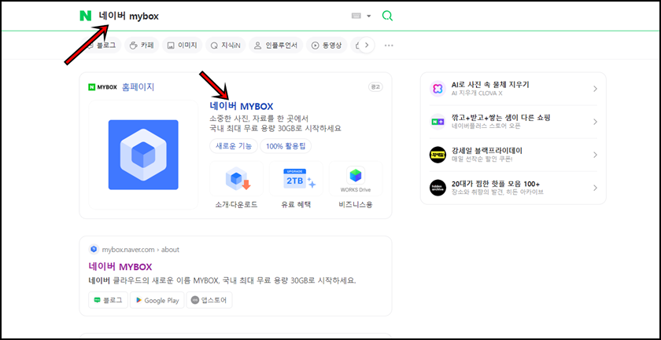
Task: Click subtitle AI 지우개 CLOVA X
Action: point(477,93)
